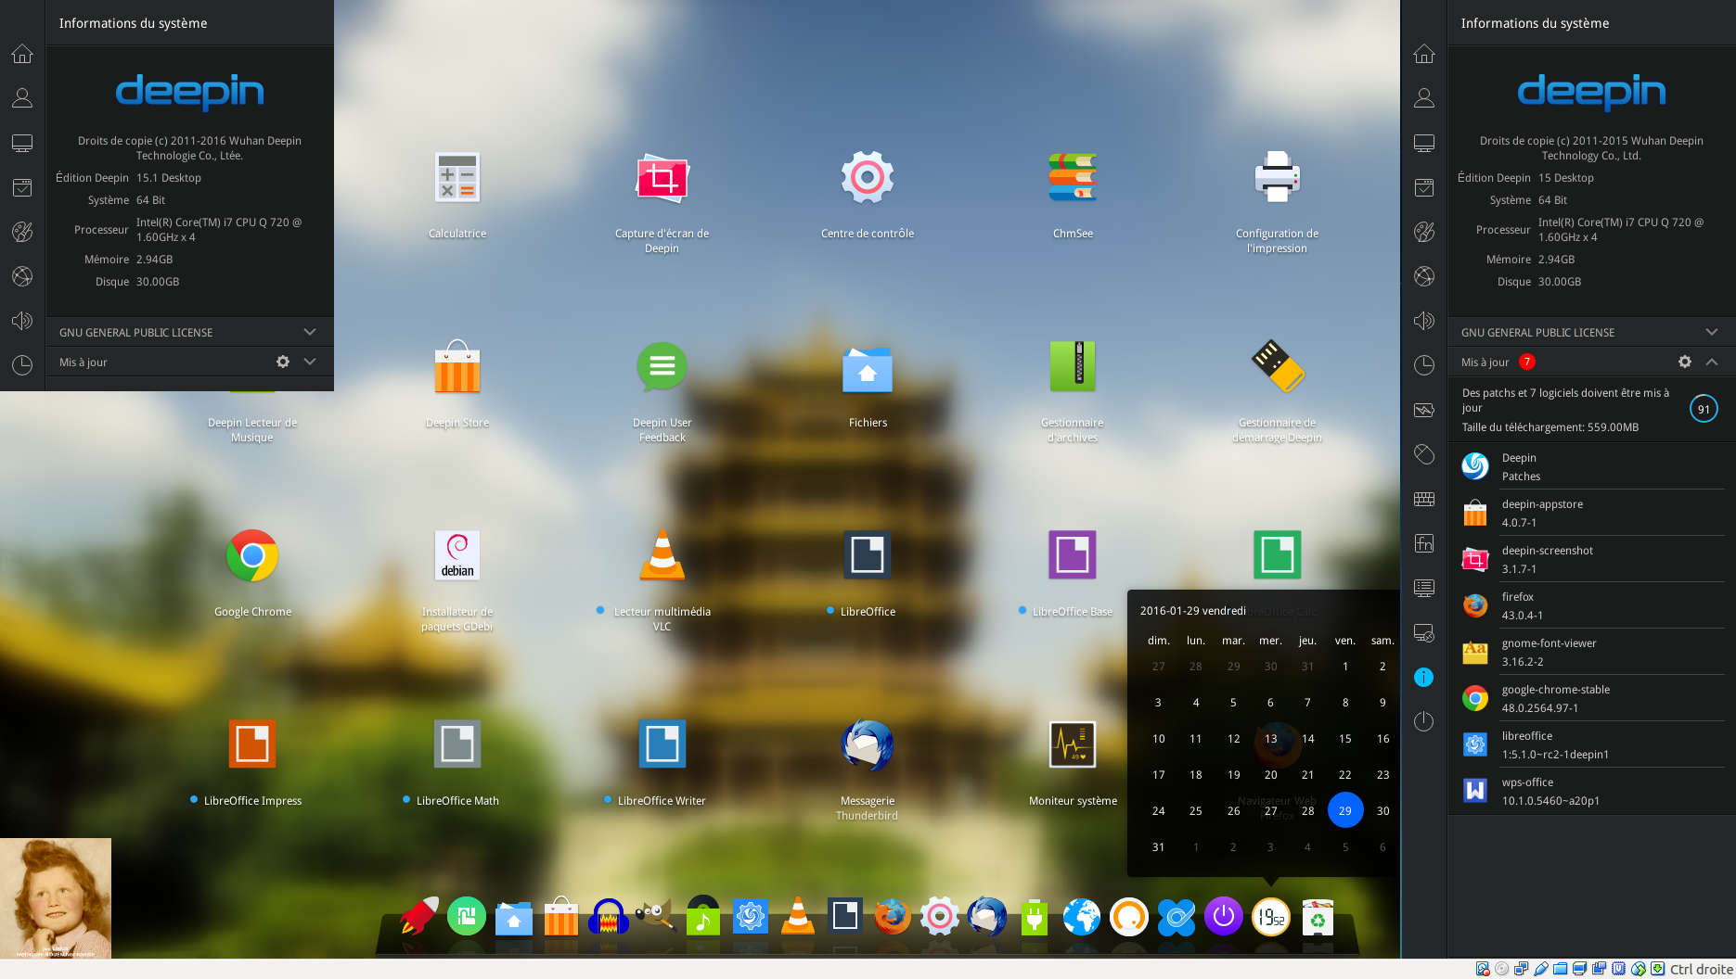Open the music player icon in dock
Viewport: 1736px width, 979px height.
coord(702,917)
